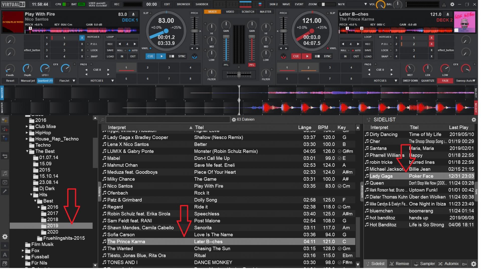Toggle the P.O.I. option on deck 1
This screenshot has height=270, width=481.
click(x=93, y=44)
